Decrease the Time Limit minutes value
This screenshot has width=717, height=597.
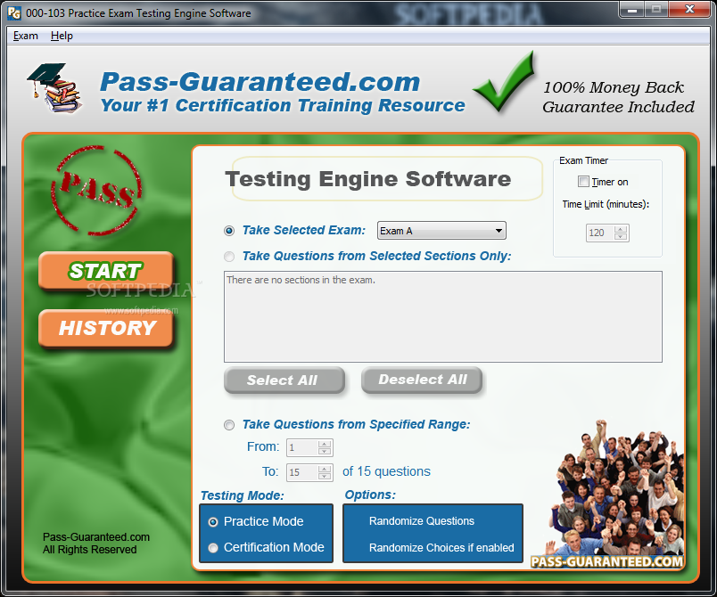coord(621,236)
